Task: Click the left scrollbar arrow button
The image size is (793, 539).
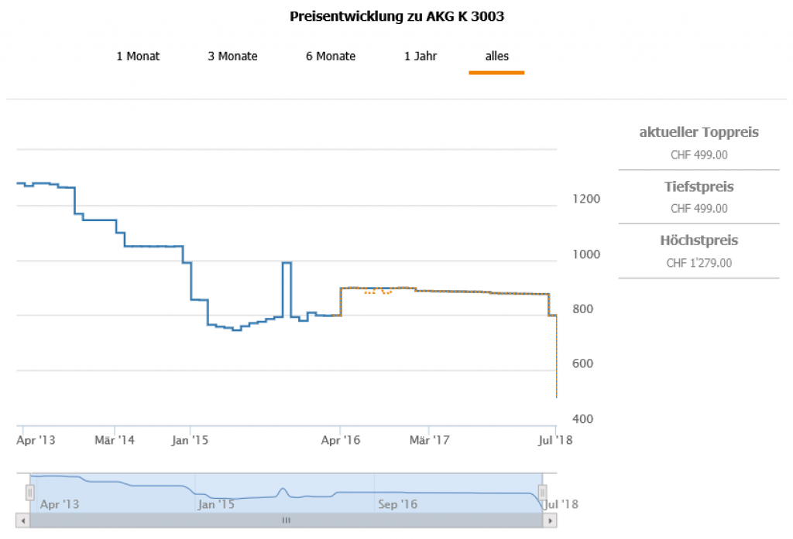Action: pyautogui.click(x=22, y=520)
